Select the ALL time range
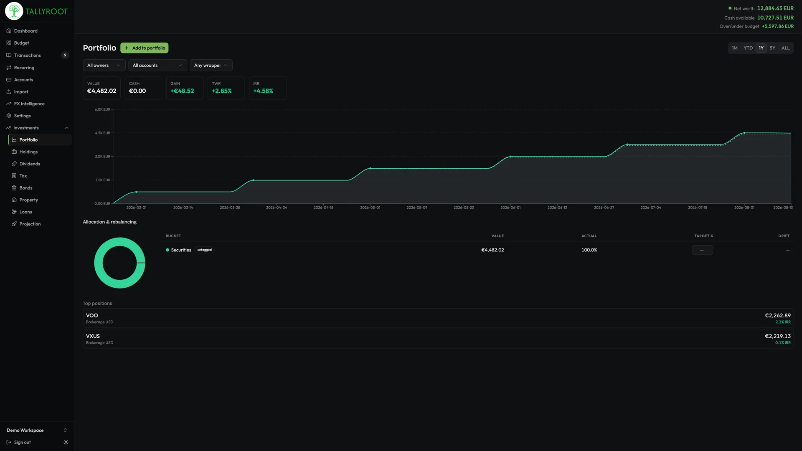Screen dimensions: 802x451 coord(785,48)
